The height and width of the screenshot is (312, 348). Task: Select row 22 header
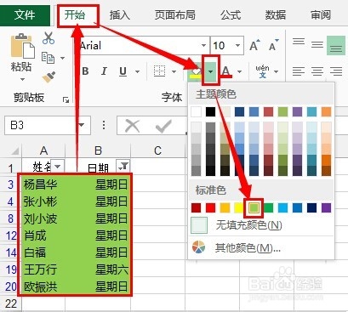coord(11,303)
